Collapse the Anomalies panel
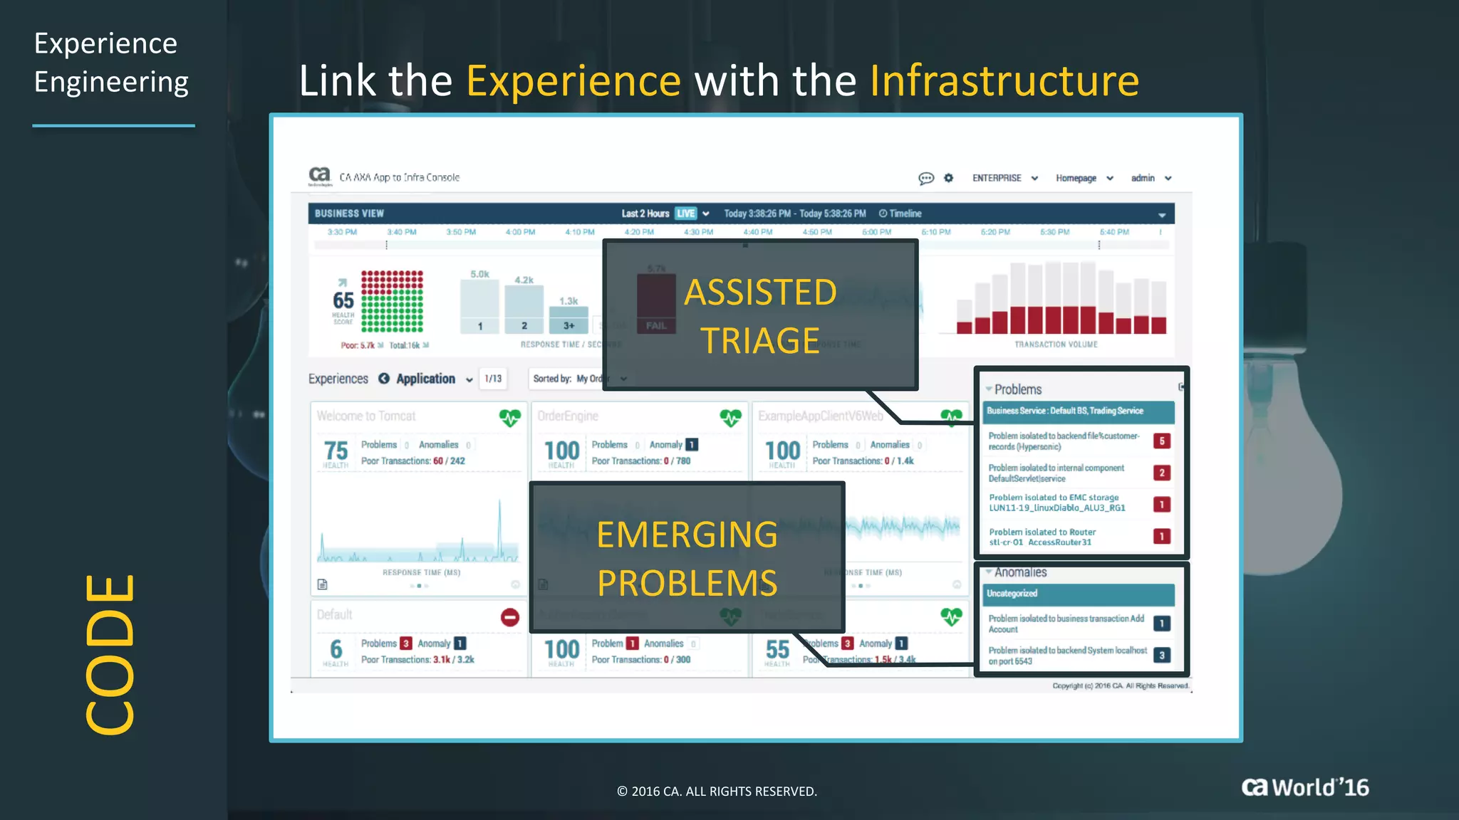1459x820 pixels. tap(989, 572)
